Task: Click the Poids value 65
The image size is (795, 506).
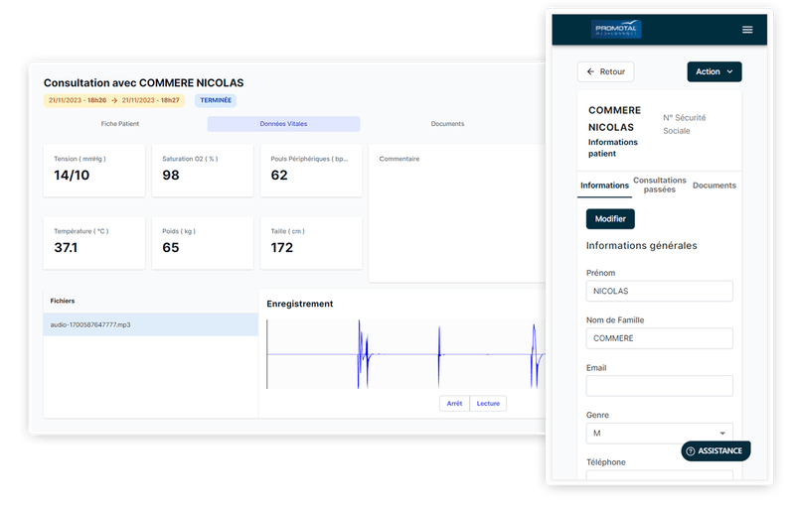Action: (170, 247)
